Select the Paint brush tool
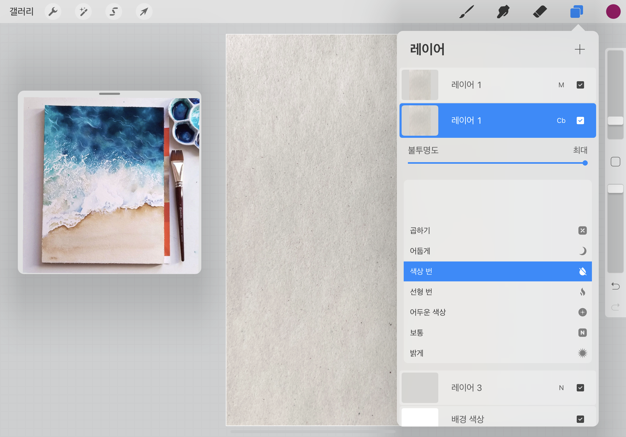This screenshot has width=626, height=437. pyautogui.click(x=466, y=12)
